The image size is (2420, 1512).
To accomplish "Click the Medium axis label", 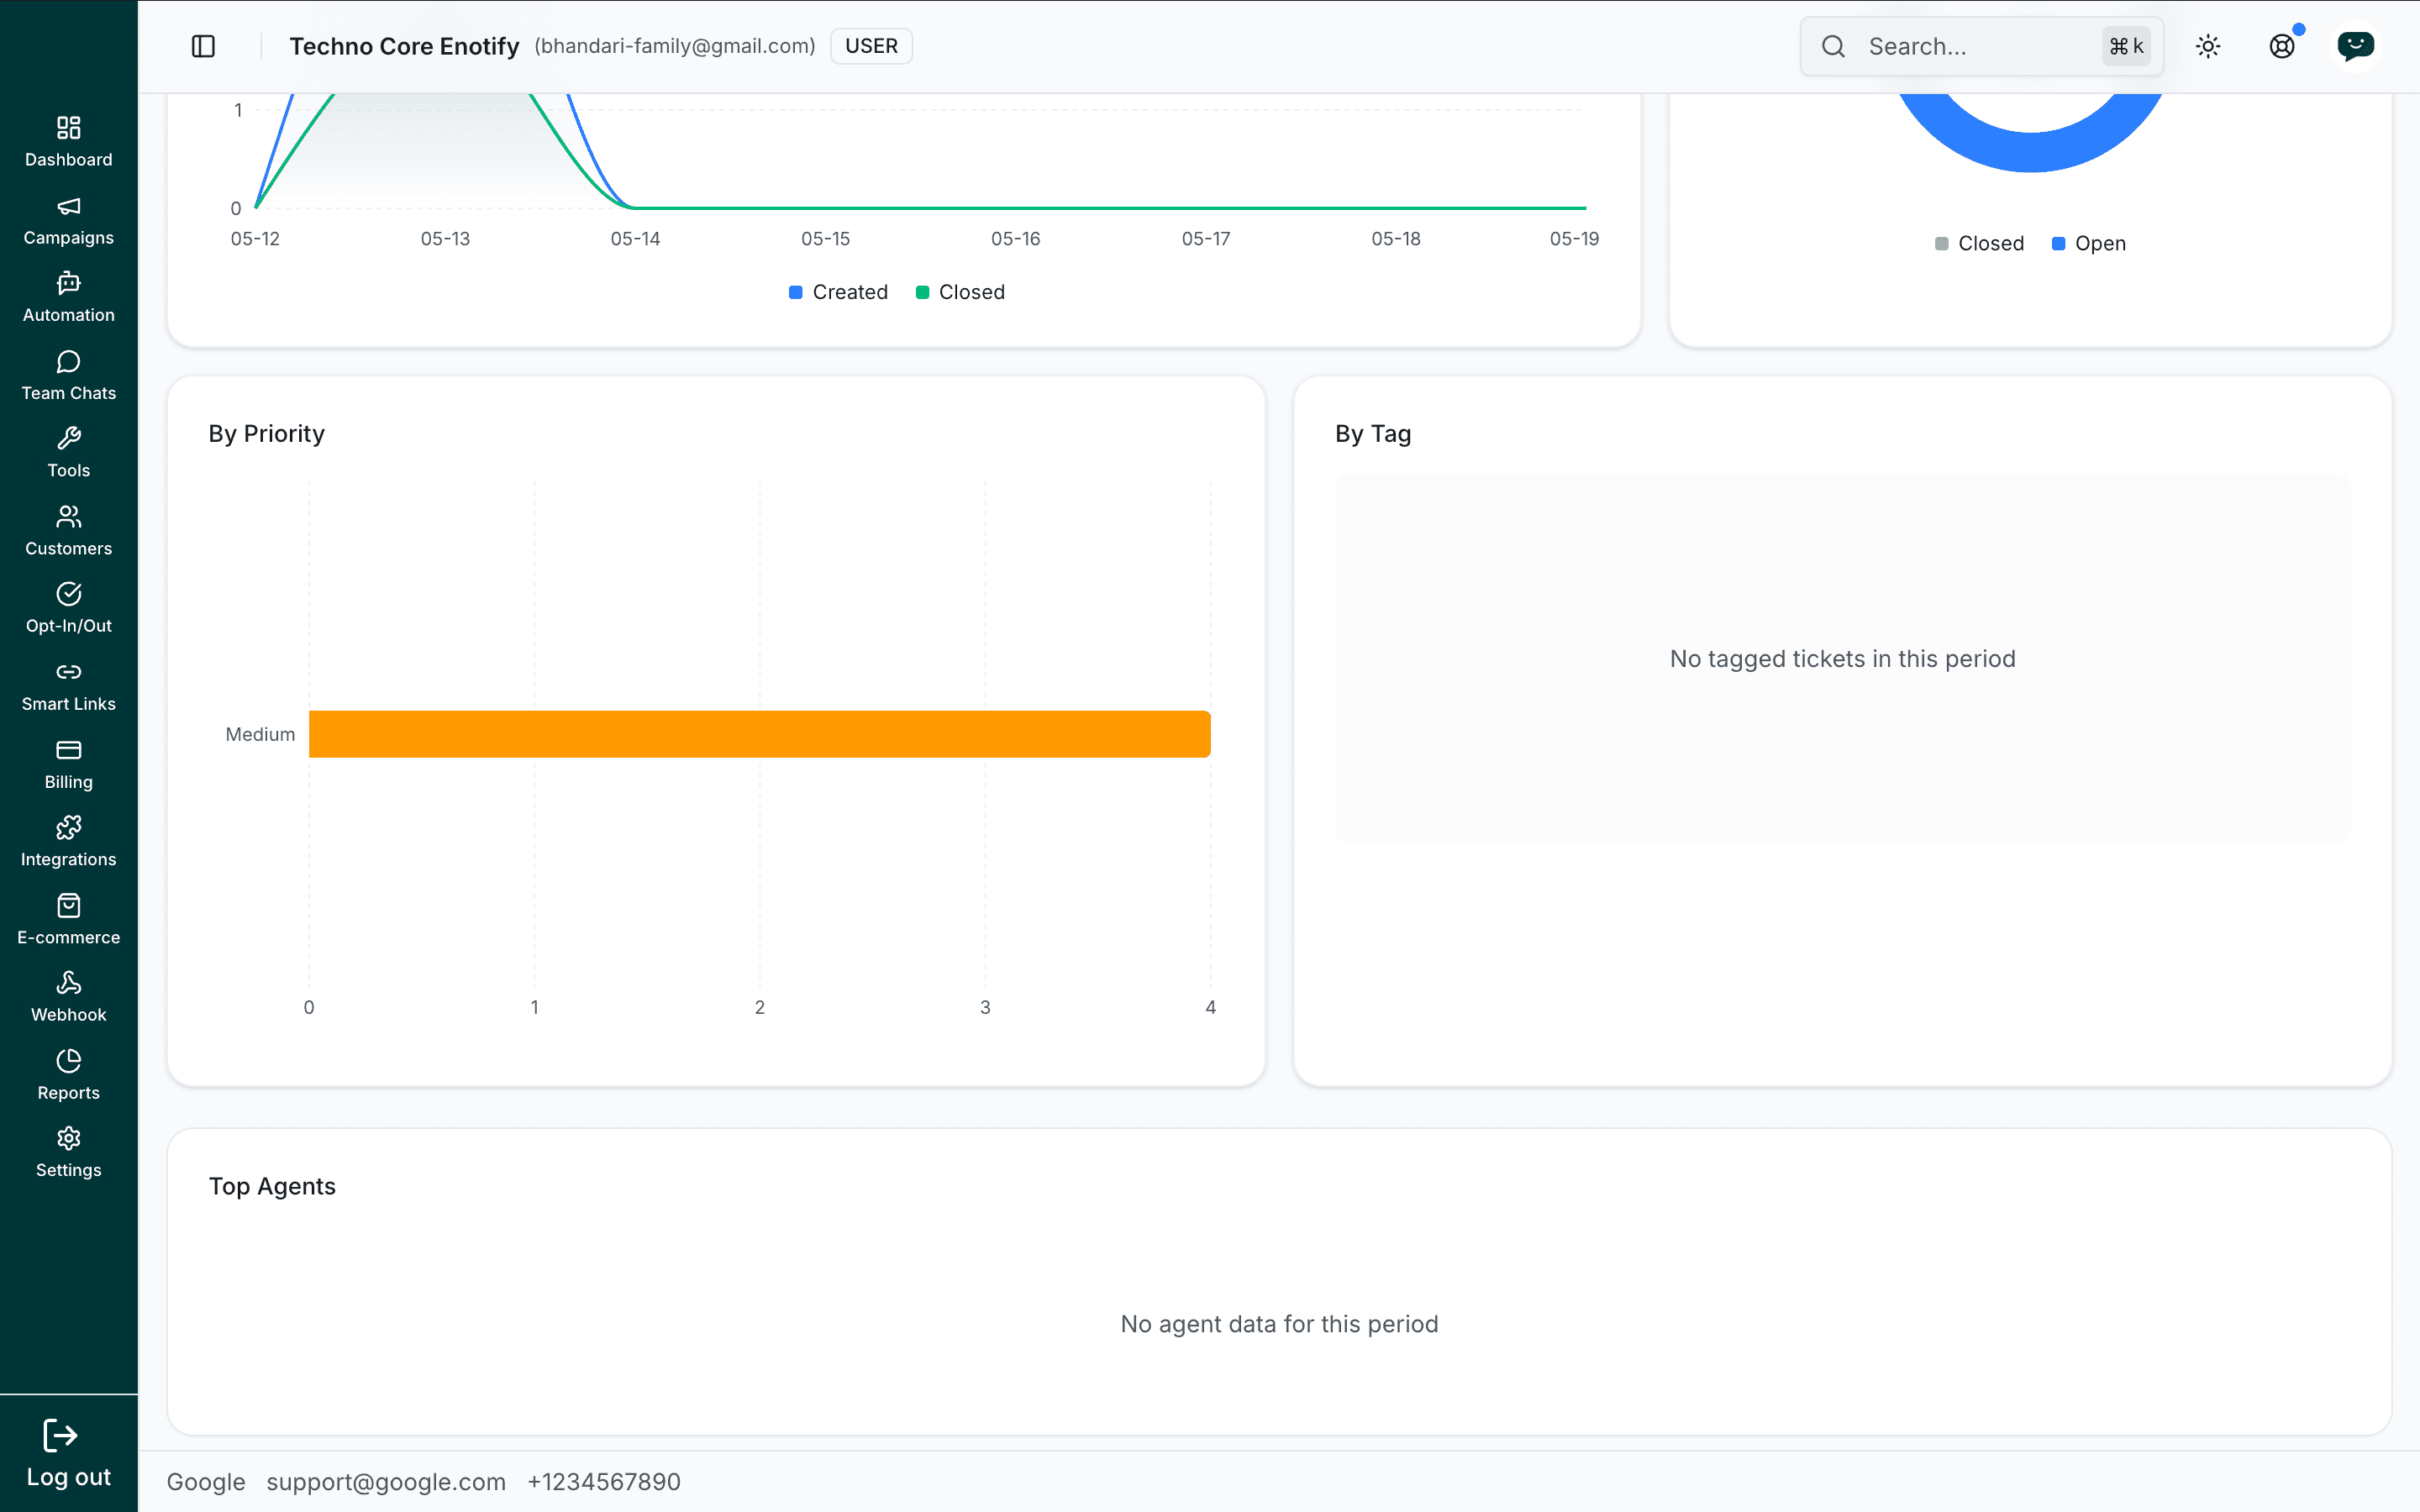I will point(260,734).
